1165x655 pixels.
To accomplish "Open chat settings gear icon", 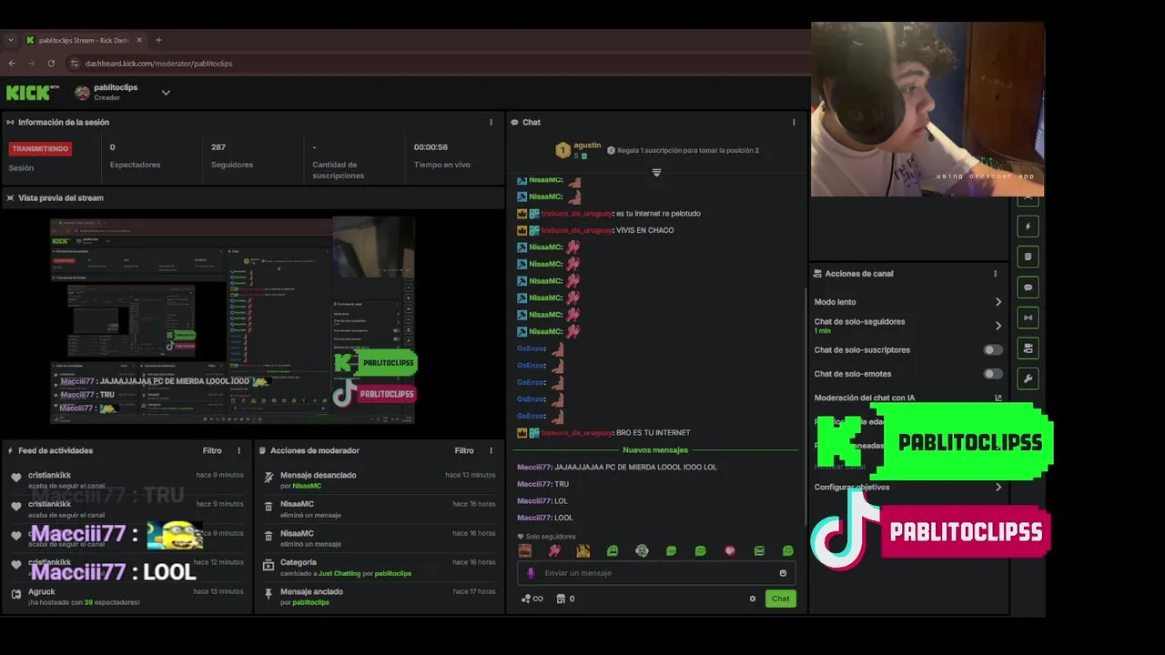I will pos(752,599).
